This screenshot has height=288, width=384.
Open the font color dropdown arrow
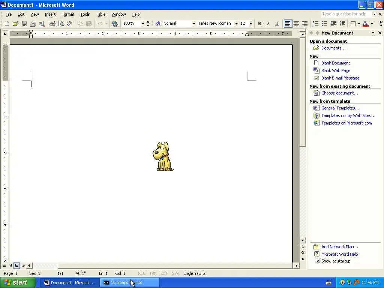pos(372,24)
